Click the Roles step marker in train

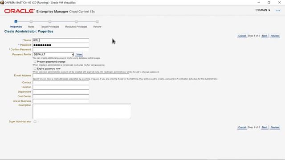[x=31, y=22]
